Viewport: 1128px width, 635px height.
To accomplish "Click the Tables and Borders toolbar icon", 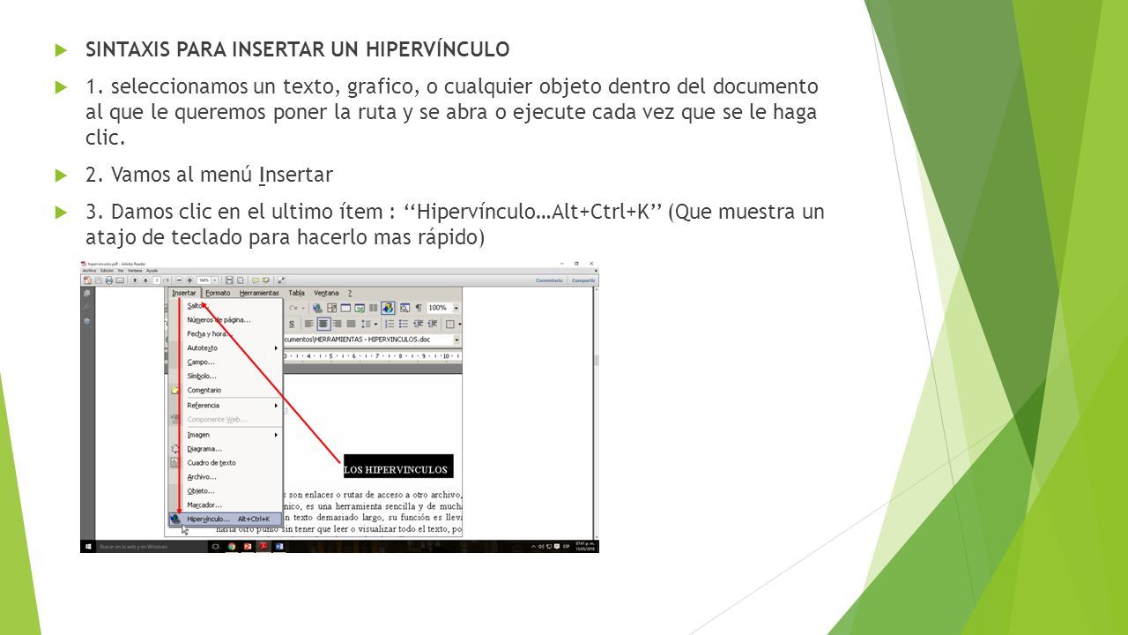I will 332,308.
